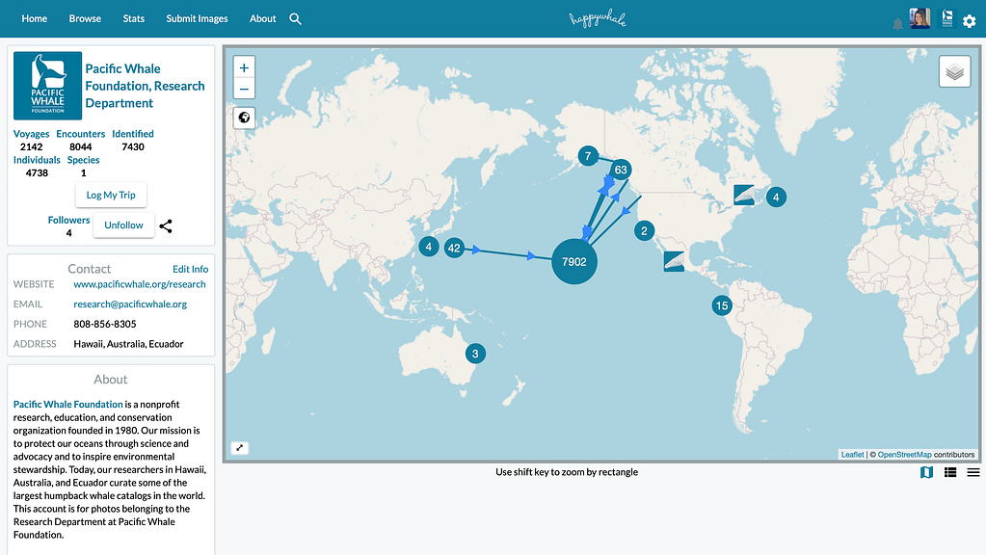The height and width of the screenshot is (555, 986).
Task: Expand the map to fullscreen
Action: (x=240, y=447)
